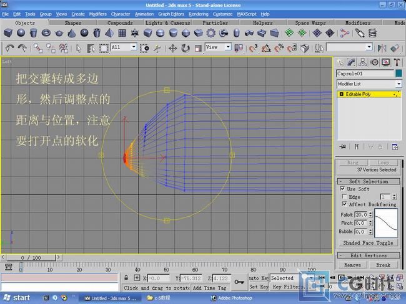Toggle the Window/Crossing selection icon
406x304 pixels.
(144, 49)
